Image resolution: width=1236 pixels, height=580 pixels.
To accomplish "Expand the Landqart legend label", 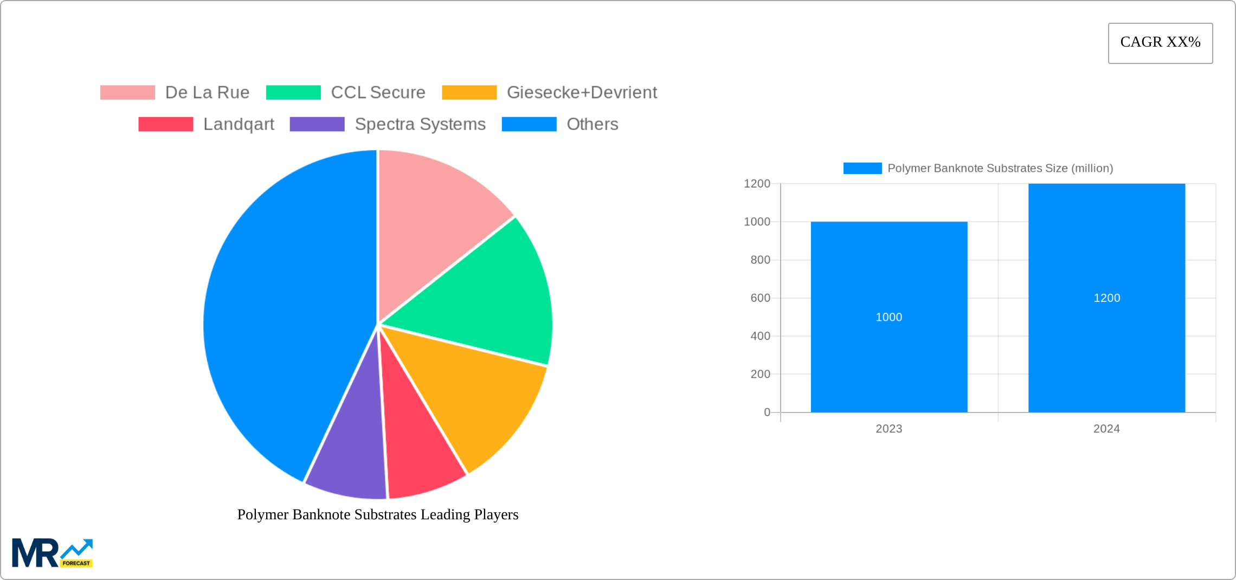I will 239,124.
